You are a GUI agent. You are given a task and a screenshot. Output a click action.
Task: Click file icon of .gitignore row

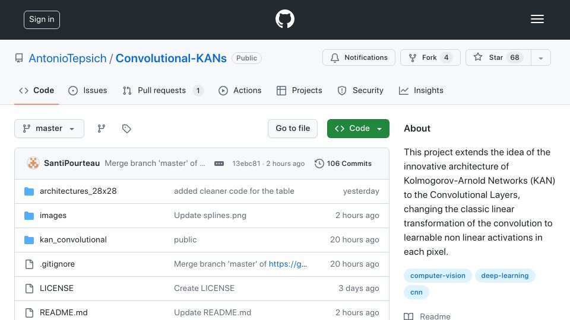point(29,264)
